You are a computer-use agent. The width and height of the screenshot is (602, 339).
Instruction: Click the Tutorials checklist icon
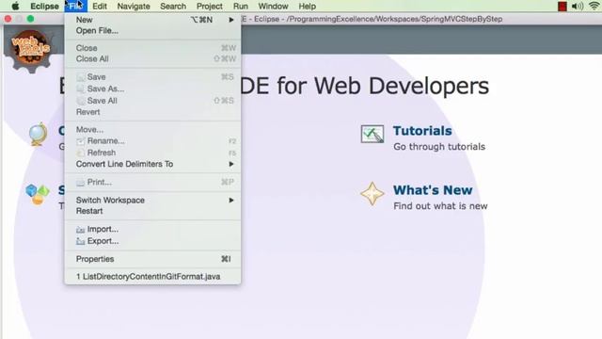click(372, 134)
